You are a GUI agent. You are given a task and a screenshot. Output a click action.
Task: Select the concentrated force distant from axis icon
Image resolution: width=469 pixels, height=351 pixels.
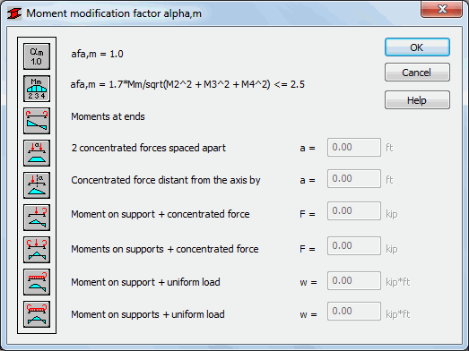(37, 185)
